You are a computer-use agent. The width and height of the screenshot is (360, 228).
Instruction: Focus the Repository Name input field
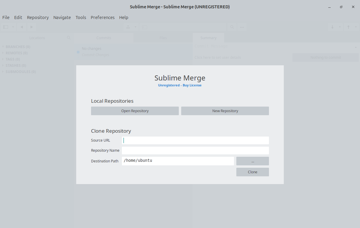[x=195, y=151]
